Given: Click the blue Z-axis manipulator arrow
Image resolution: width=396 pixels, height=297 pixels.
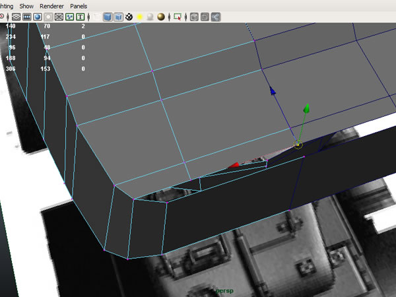Looking at the screenshot, I should 272,90.
